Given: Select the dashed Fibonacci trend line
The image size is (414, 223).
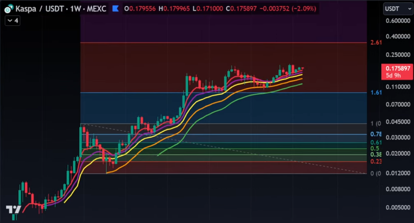Looking at the screenshot, I should [x=224, y=148].
